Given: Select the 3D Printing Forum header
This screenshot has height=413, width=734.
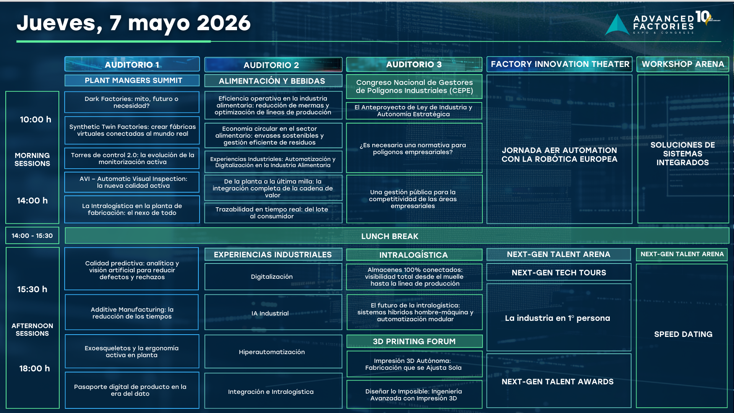Looking at the screenshot, I should pos(414,341).
